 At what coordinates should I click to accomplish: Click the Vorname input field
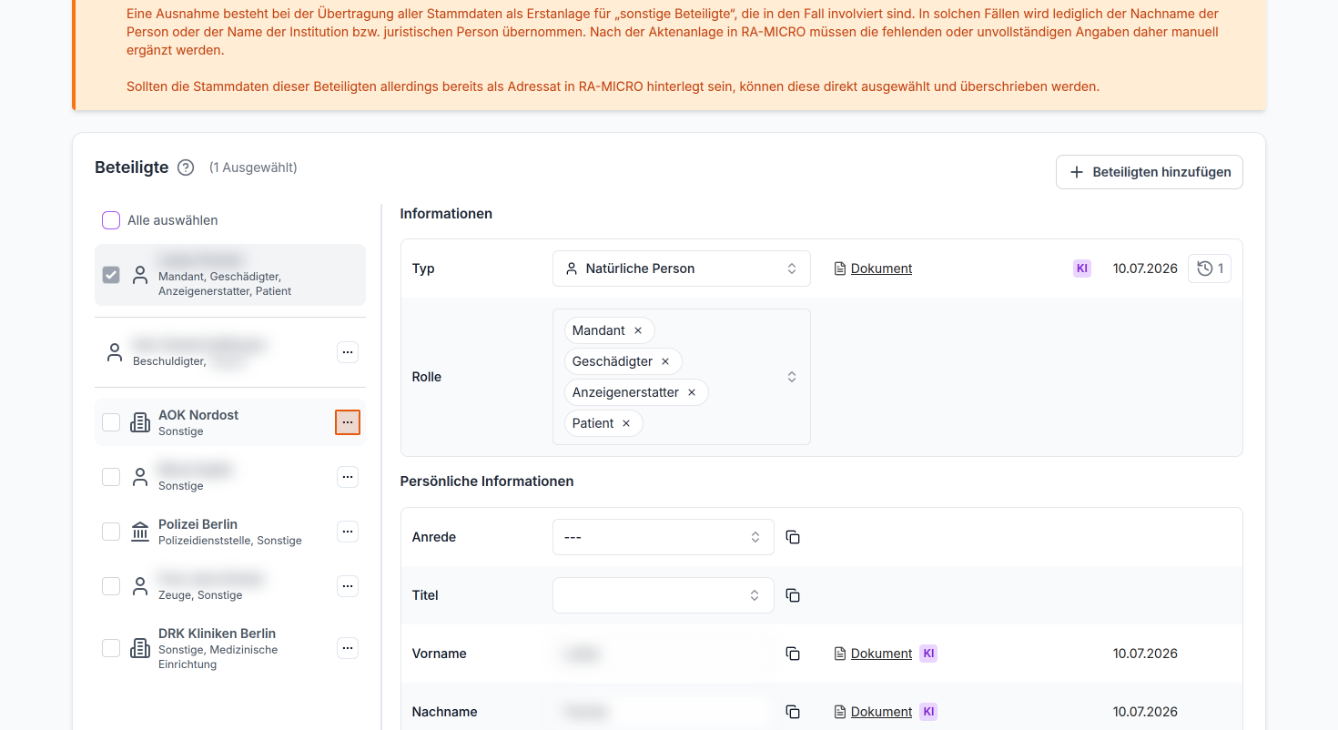pos(664,654)
